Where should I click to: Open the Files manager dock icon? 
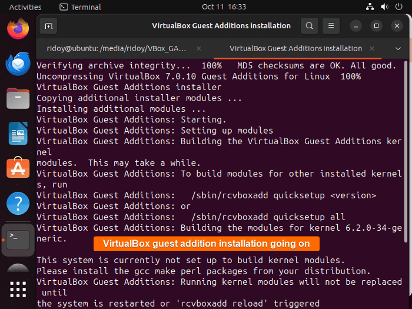point(18,98)
